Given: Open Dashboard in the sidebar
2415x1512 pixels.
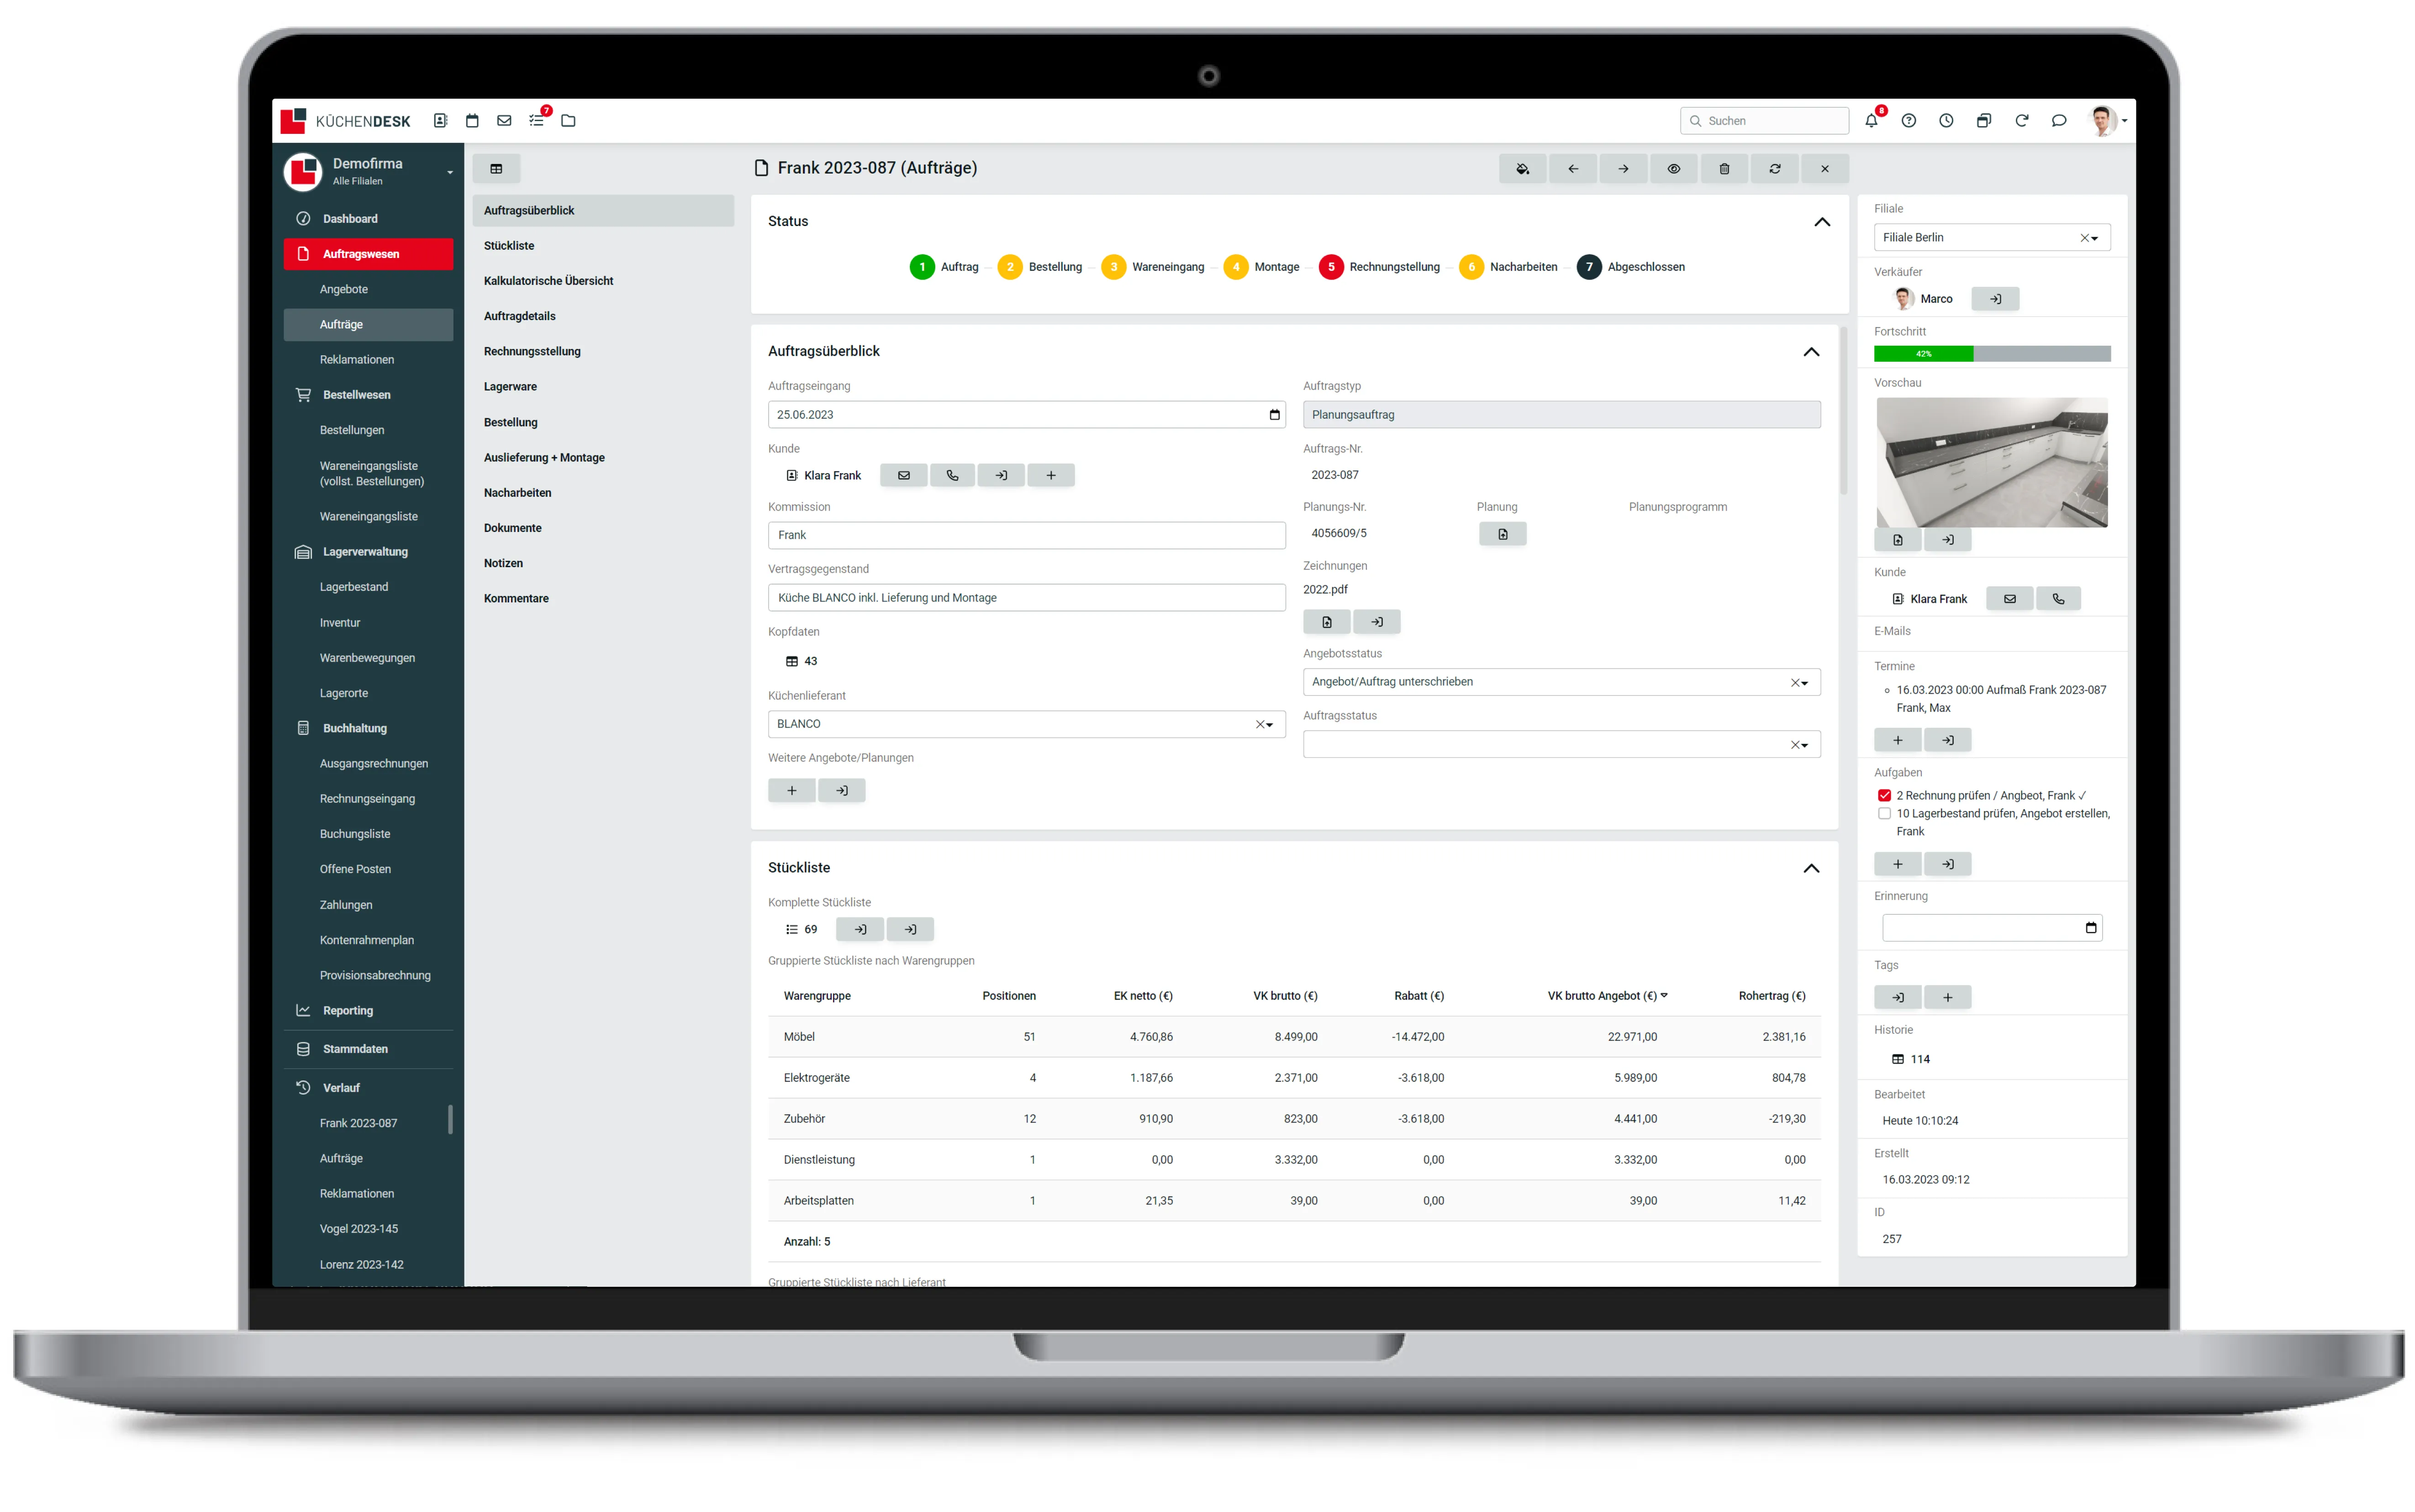Looking at the screenshot, I should (350, 219).
